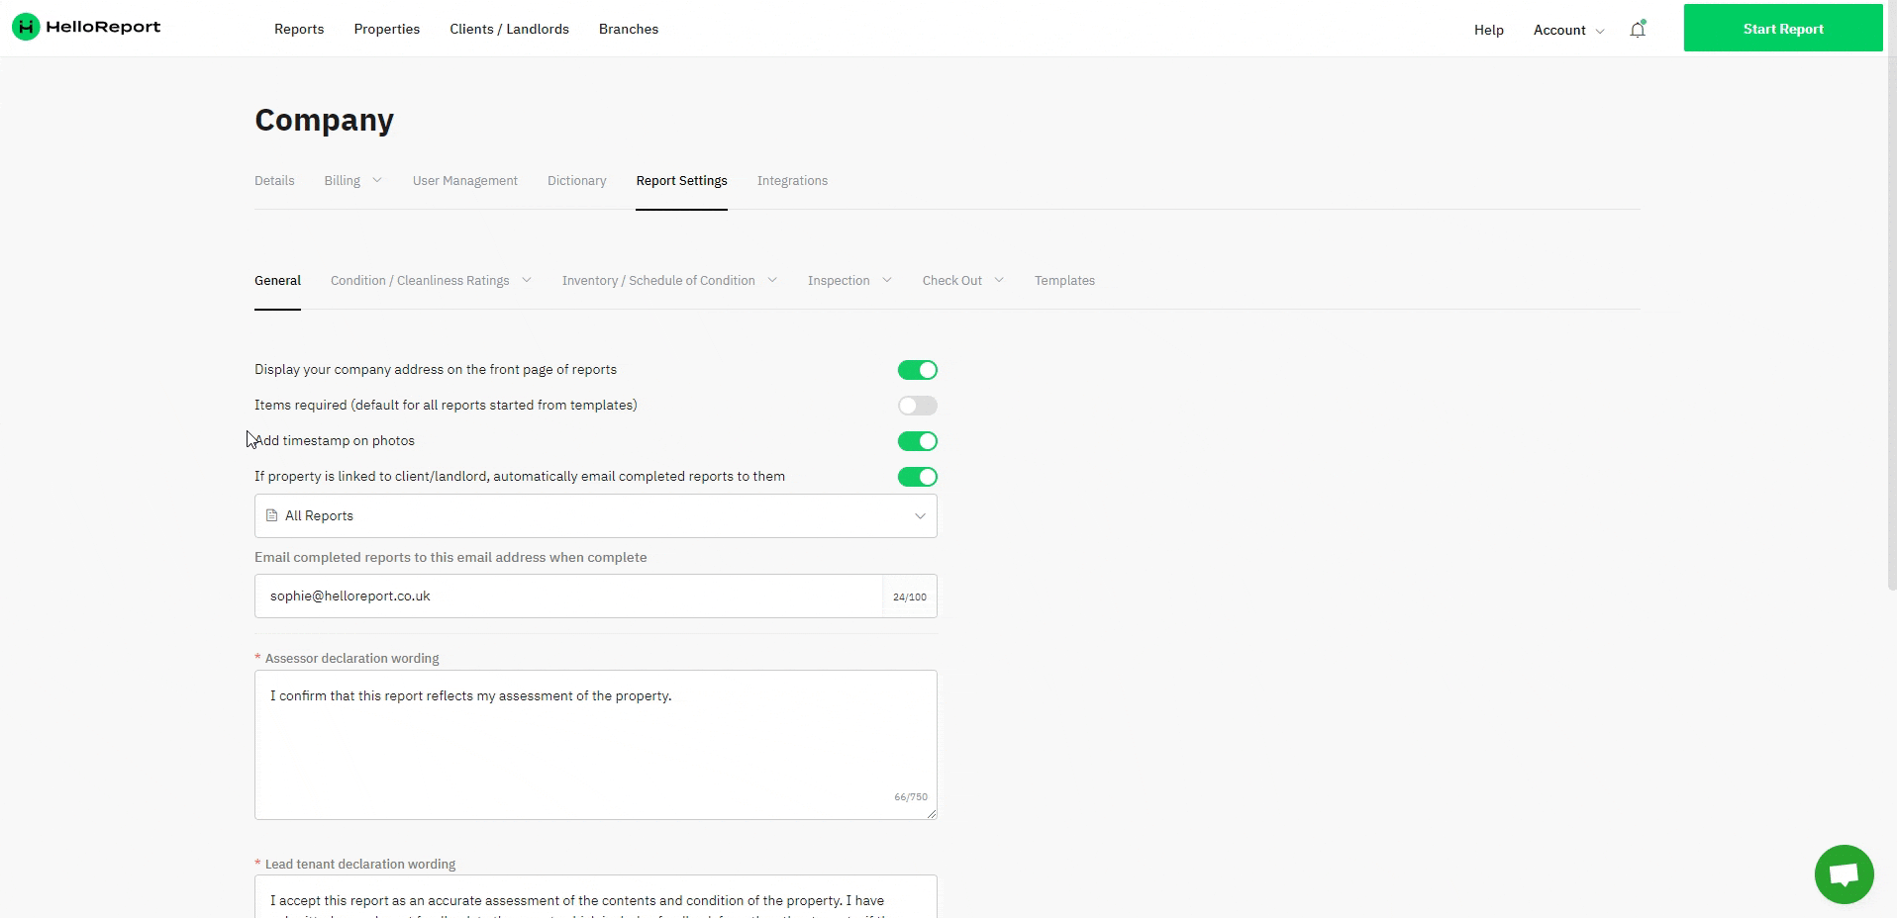Go to Properties page
The image size is (1897, 918).
387,30
